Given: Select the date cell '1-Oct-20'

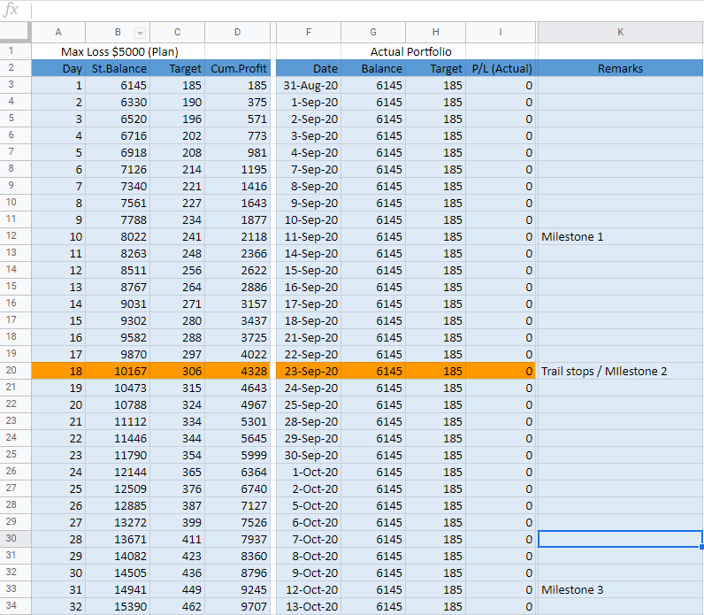Looking at the screenshot, I should tap(309, 473).
